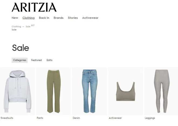
Task: Click the Sale breadcrumb link
Action: pyautogui.click(x=28, y=26)
